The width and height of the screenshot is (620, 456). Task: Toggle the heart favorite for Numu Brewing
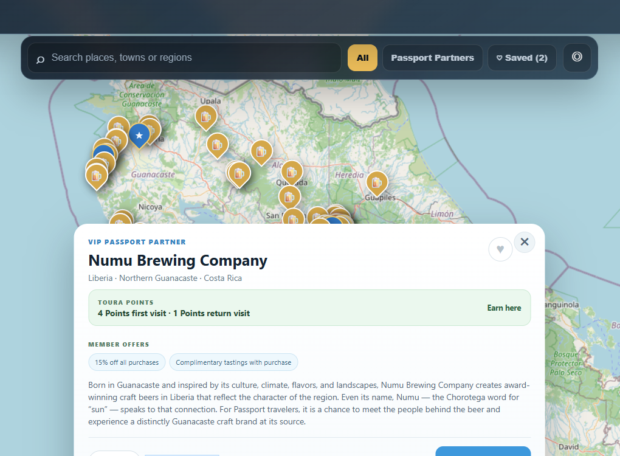(500, 249)
